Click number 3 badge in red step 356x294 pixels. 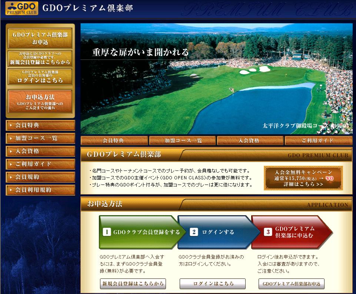268,232
